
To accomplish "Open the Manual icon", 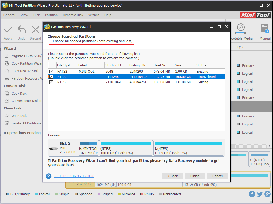I will click(x=265, y=29).
